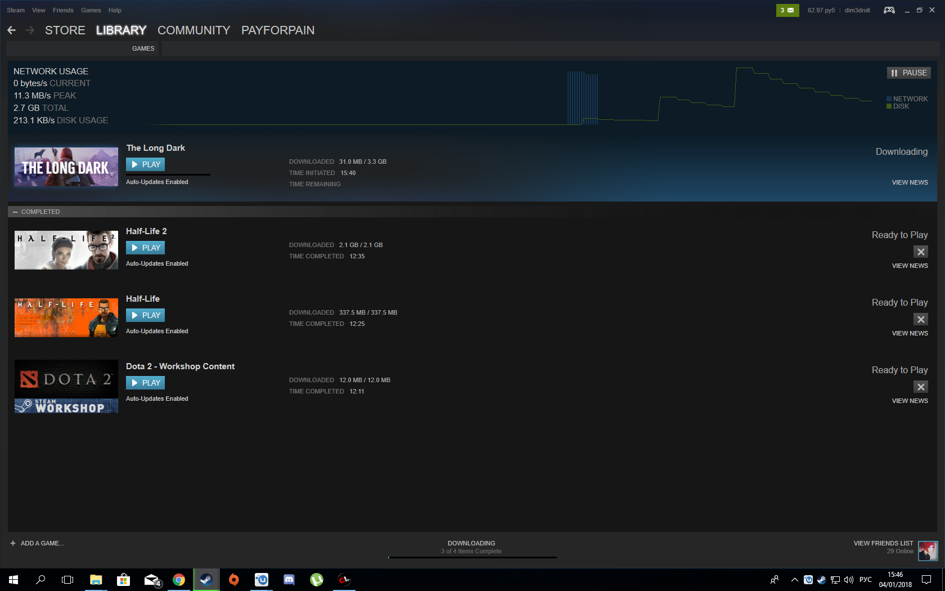
Task: Open People icon in system tray
Action: (x=775, y=580)
